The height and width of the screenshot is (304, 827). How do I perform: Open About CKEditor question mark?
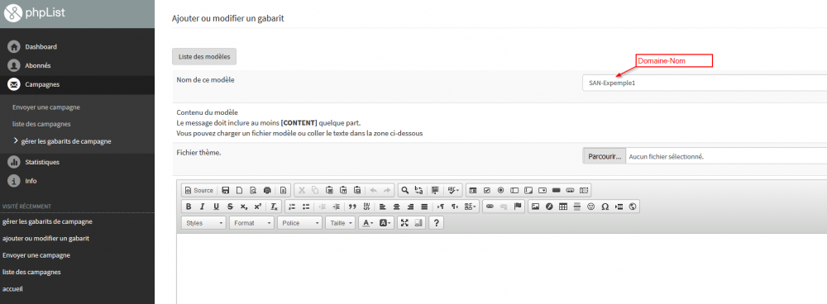coord(436,223)
